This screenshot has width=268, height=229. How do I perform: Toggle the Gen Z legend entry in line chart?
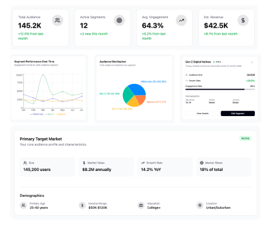pos(49,114)
